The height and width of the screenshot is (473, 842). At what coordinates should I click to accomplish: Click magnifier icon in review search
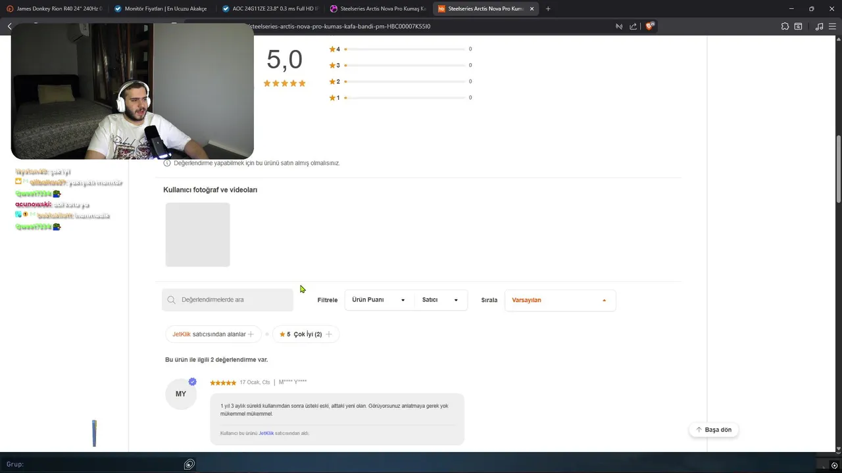tap(171, 300)
